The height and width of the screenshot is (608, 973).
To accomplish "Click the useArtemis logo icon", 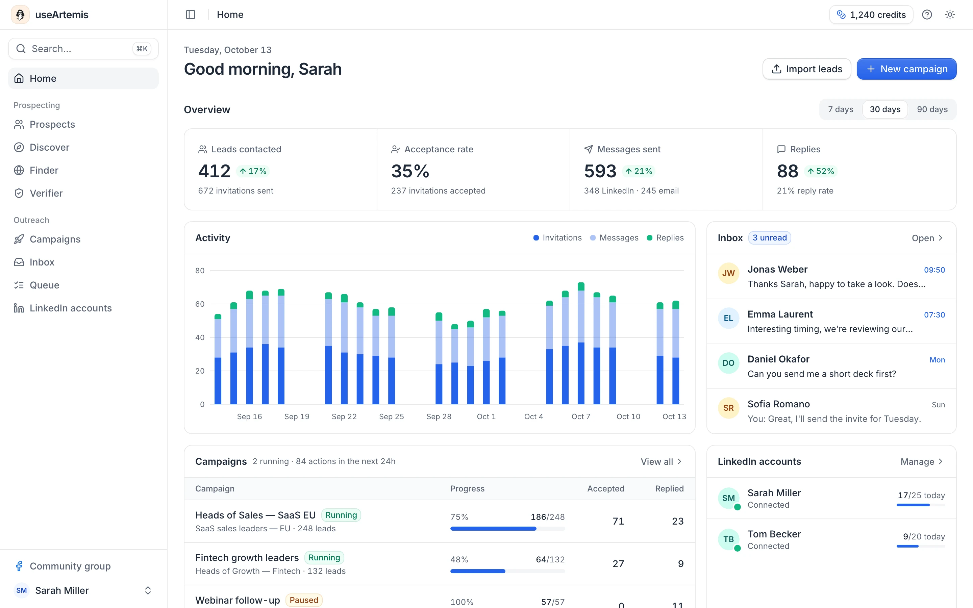I will tap(20, 15).
